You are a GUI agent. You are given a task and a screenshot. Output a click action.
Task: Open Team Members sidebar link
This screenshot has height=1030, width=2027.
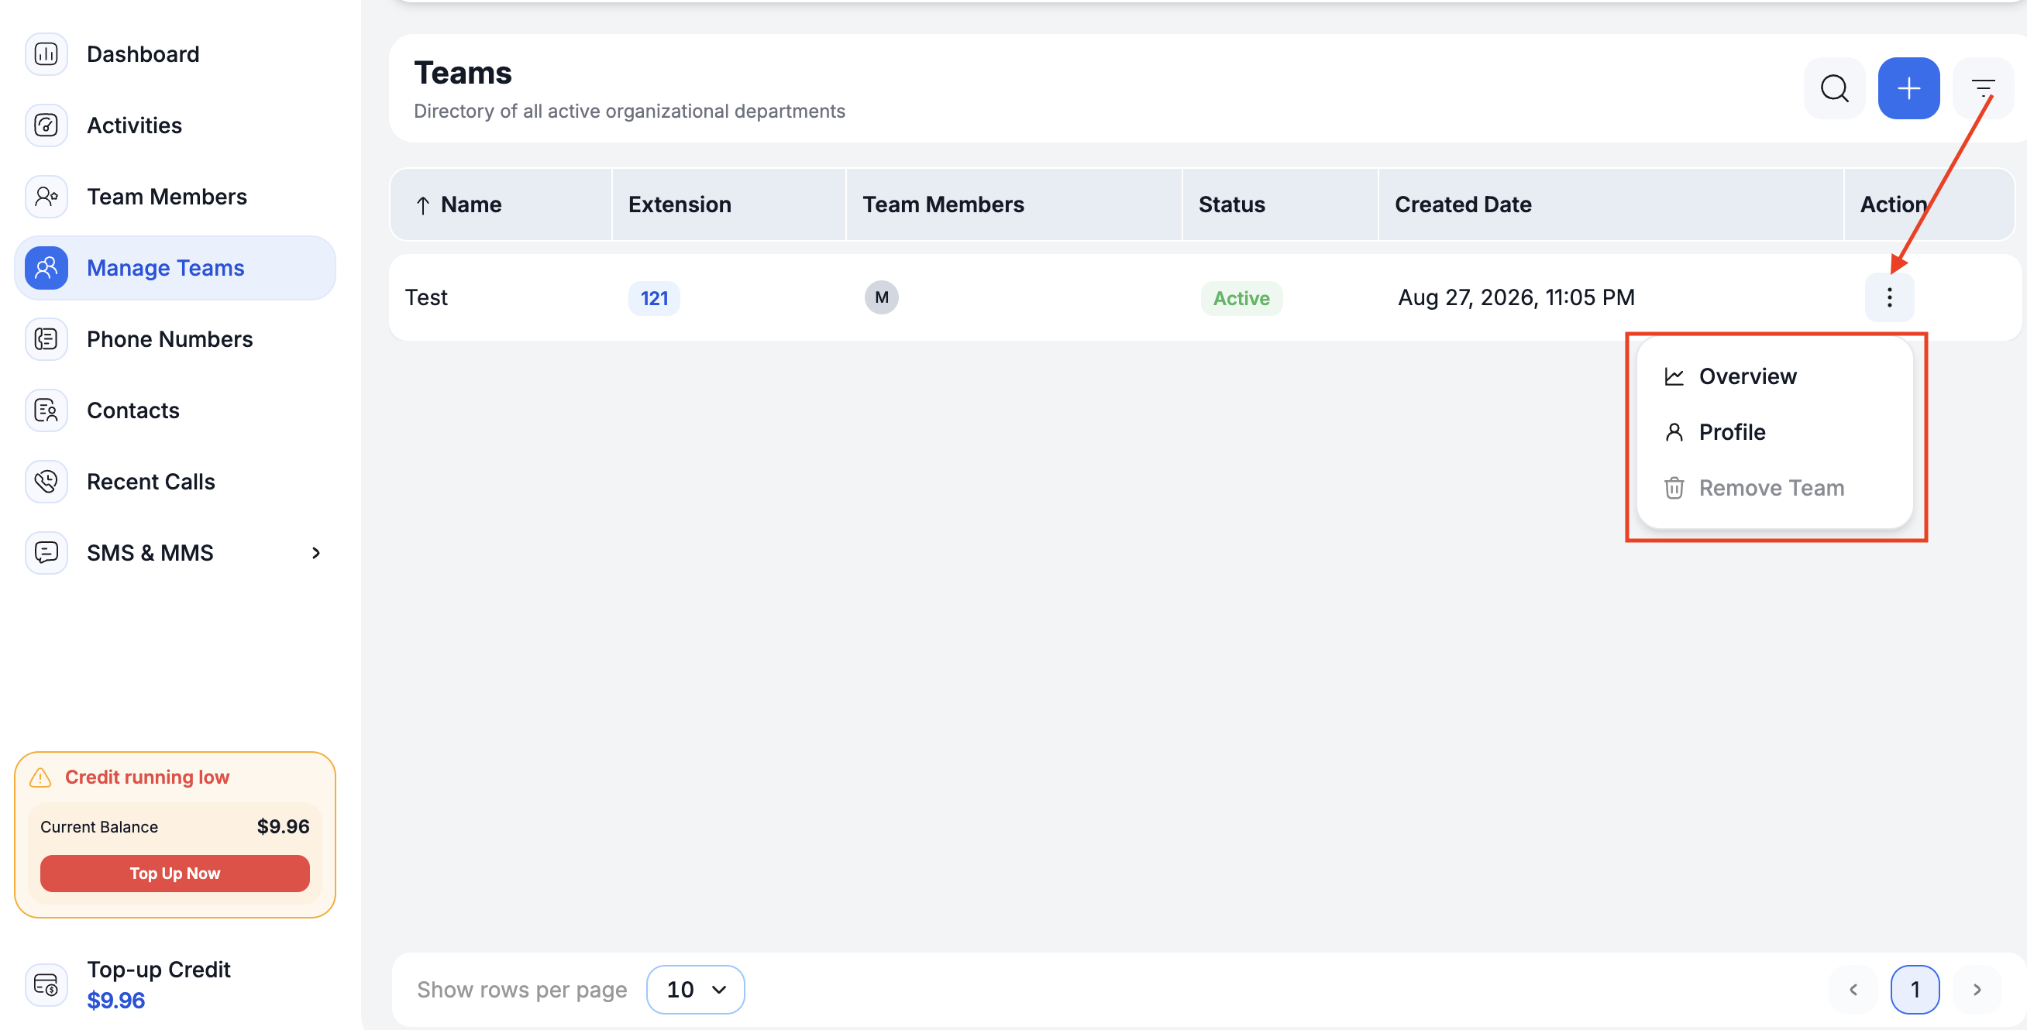(167, 197)
